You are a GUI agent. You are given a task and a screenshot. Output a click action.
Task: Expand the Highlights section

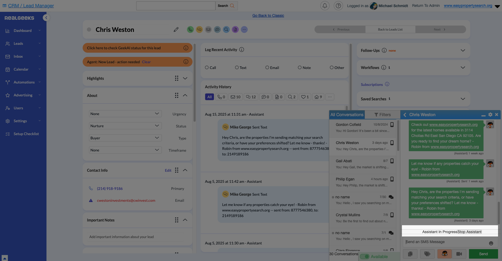tap(185, 78)
